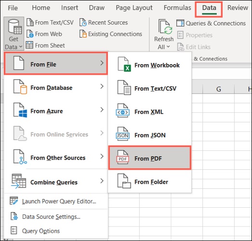252x241 pixels.
Task: Click Launch Power Query Editor text
Action: (x=59, y=201)
